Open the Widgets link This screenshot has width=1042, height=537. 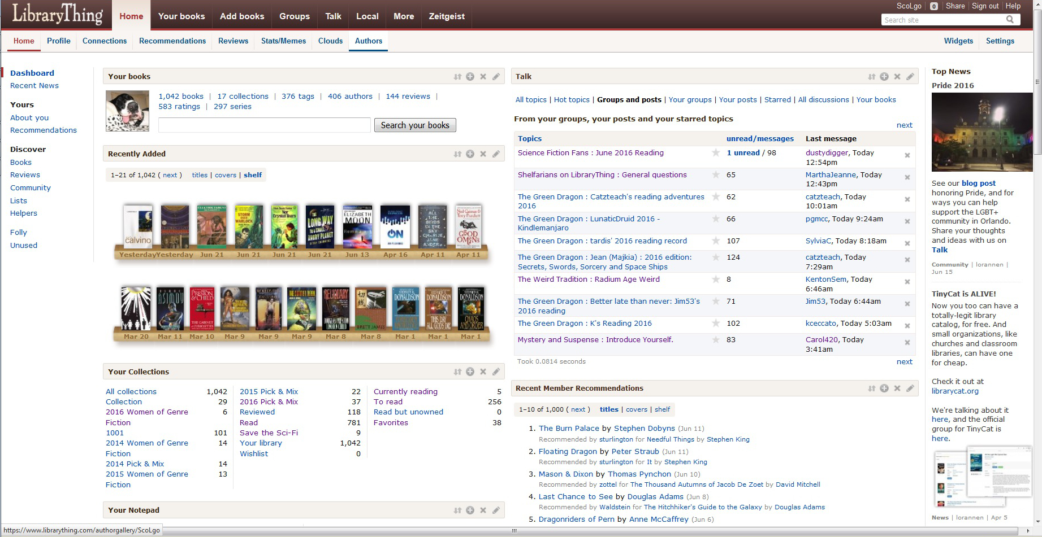958,41
